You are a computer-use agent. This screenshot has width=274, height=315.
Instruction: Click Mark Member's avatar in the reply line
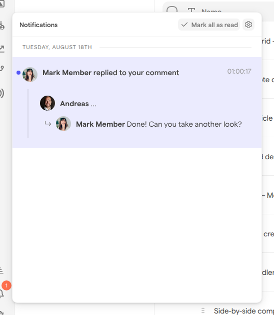coord(63,124)
